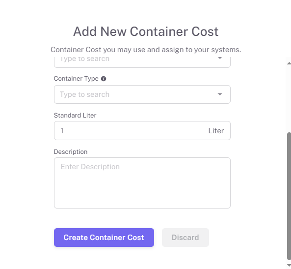Click the Enter Description placeholder text
Viewport: 291px width, 269px height.
[90, 167]
